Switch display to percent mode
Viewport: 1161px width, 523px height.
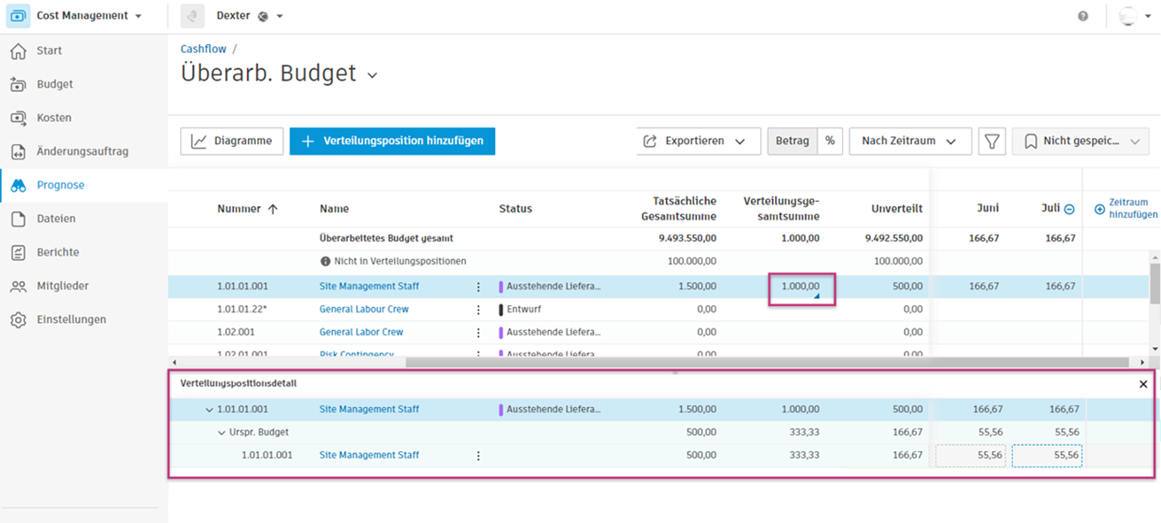(x=830, y=142)
